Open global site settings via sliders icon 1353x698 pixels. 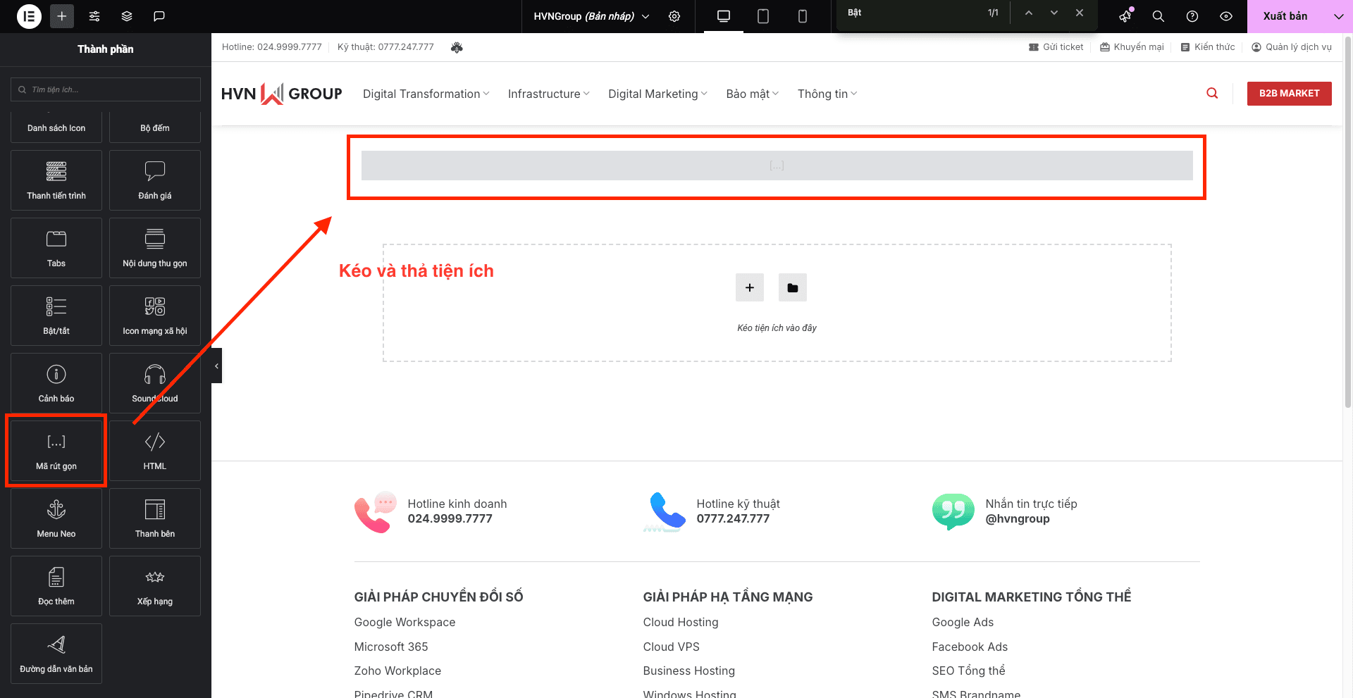(94, 15)
